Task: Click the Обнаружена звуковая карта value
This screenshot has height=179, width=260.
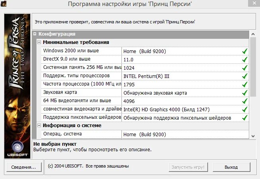Action: (x=155, y=93)
